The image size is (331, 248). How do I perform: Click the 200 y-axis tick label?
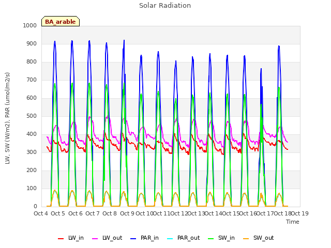coord(32,170)
